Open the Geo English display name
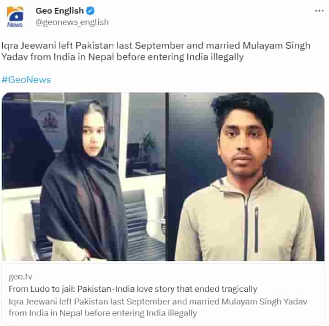 coord(59,10)
